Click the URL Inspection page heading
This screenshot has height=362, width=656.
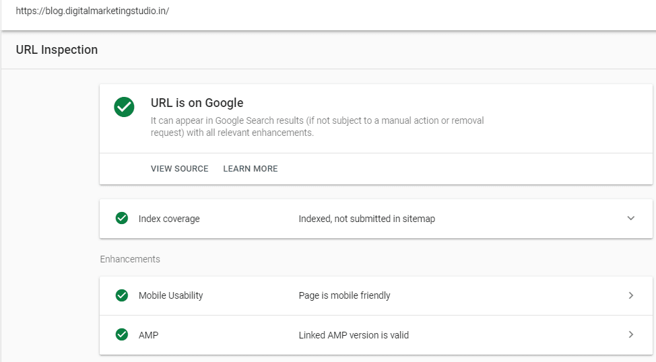(x=57, y=50)
